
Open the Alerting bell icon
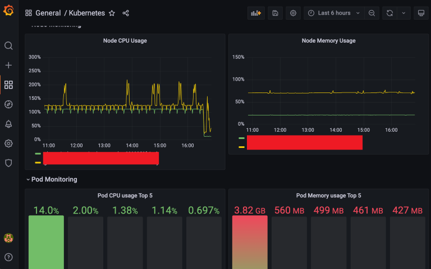[8, 124]
